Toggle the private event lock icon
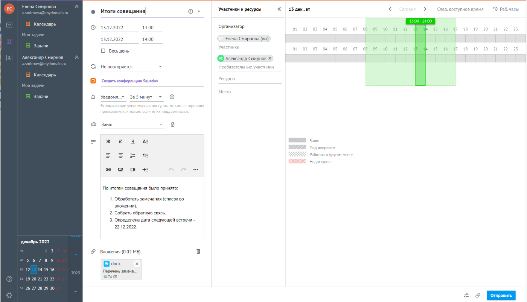 click(172, 124)
